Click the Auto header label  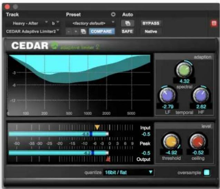coord(127,14)
